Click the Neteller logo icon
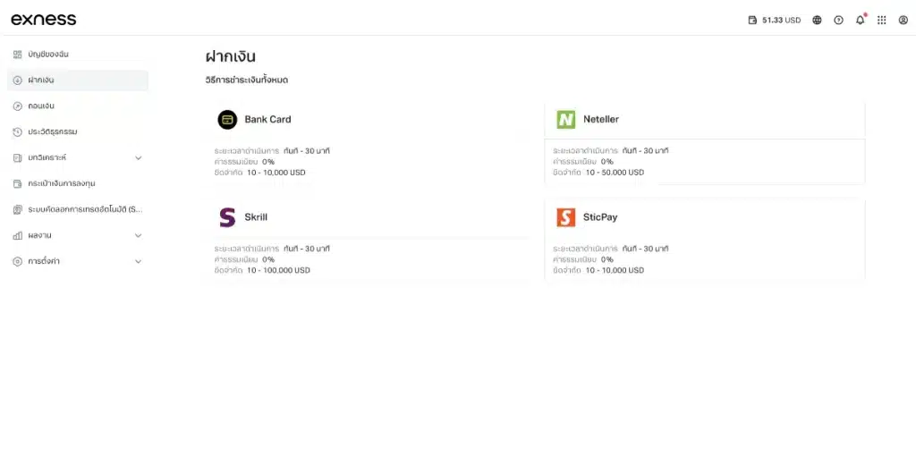The height and width of the screenshot is (449, 916). click(x=565, y=119)
